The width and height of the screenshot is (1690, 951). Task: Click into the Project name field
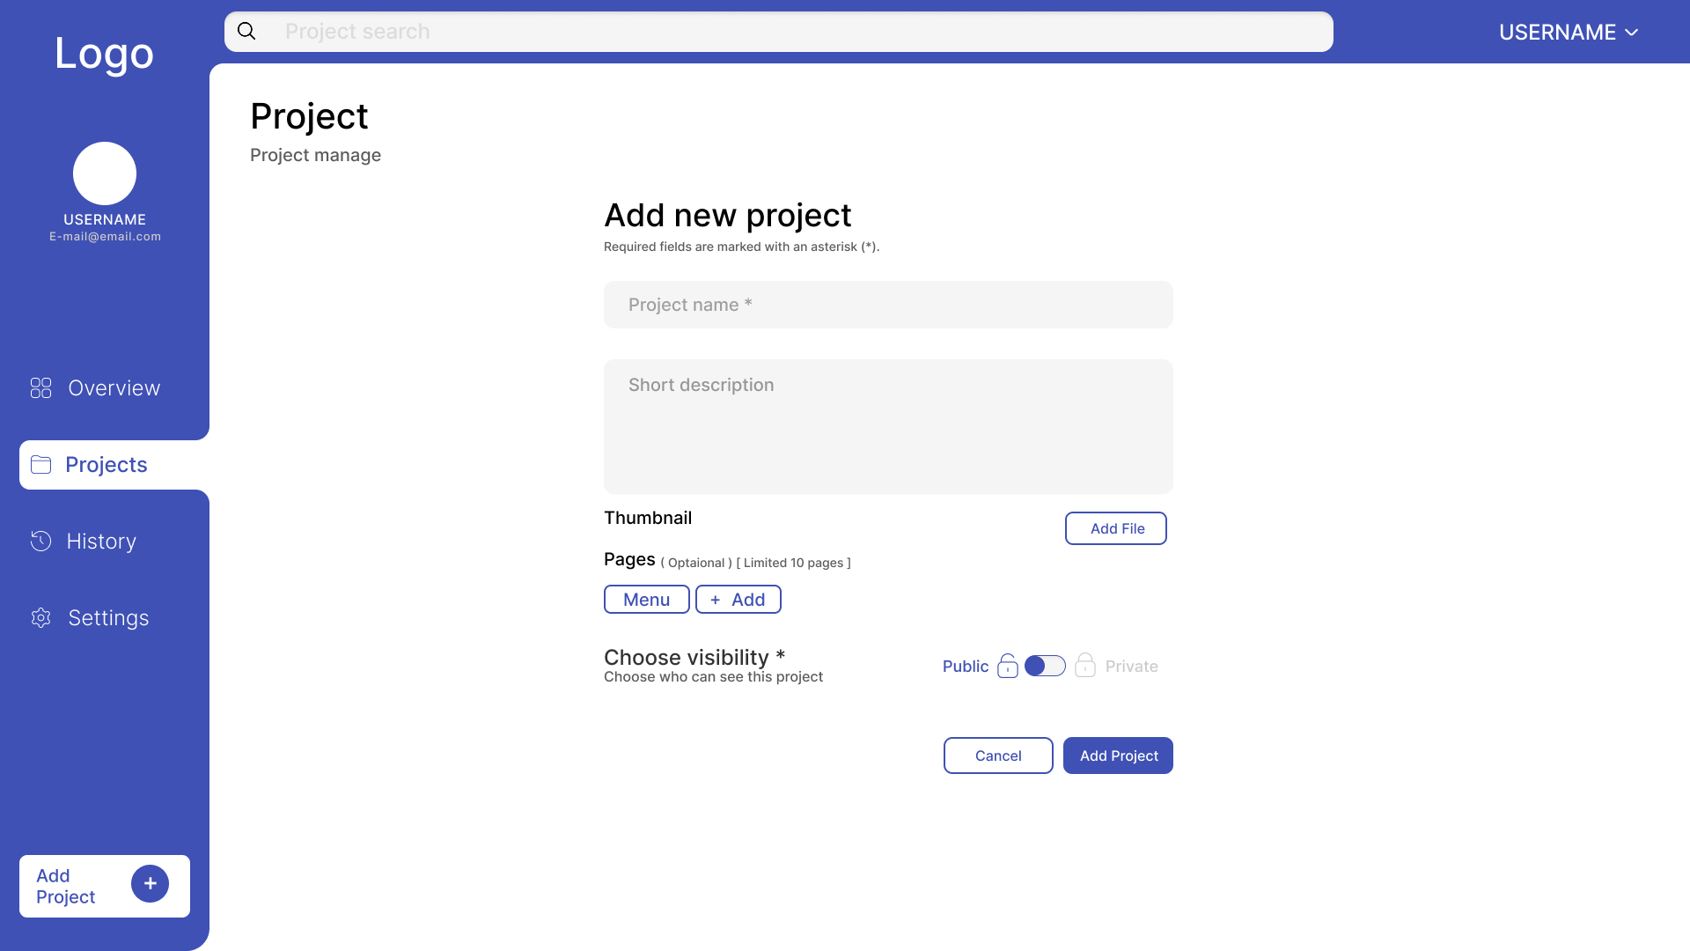coord(888,305)
